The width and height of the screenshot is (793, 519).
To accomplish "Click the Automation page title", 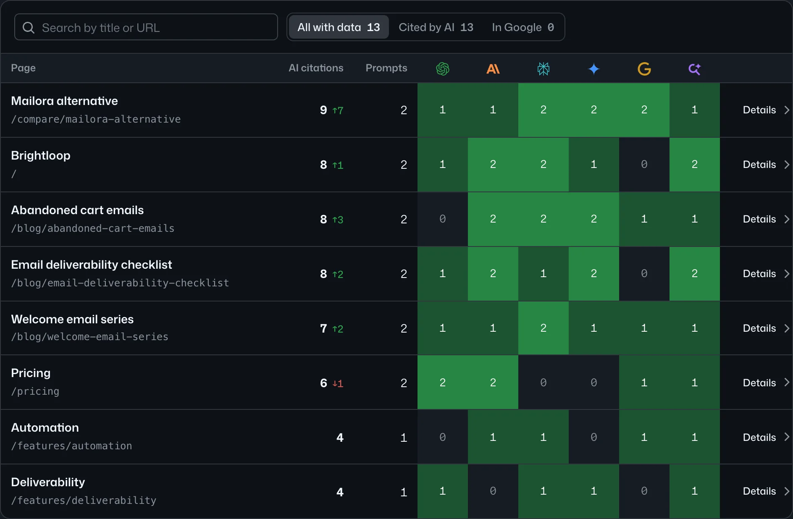I will click(x=45, y=427).
